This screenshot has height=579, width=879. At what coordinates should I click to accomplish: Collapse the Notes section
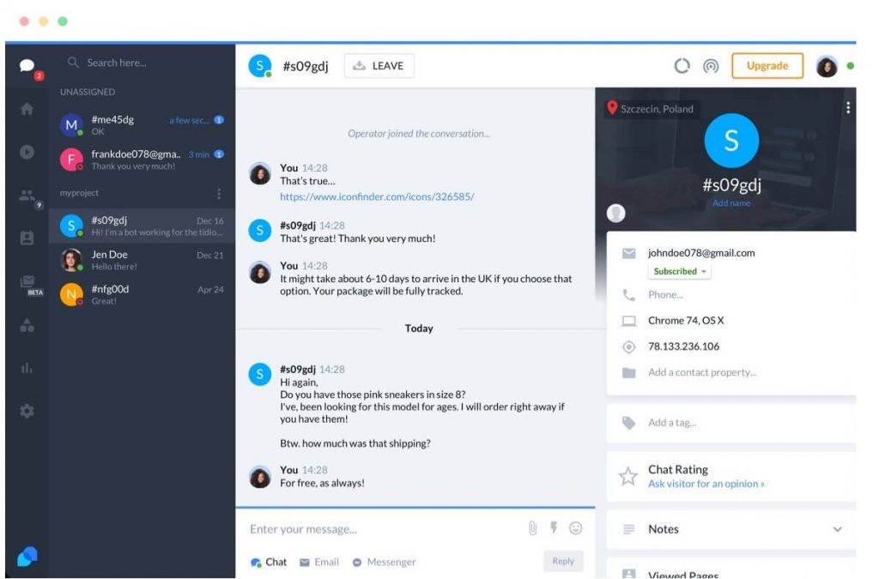(840, 529)
